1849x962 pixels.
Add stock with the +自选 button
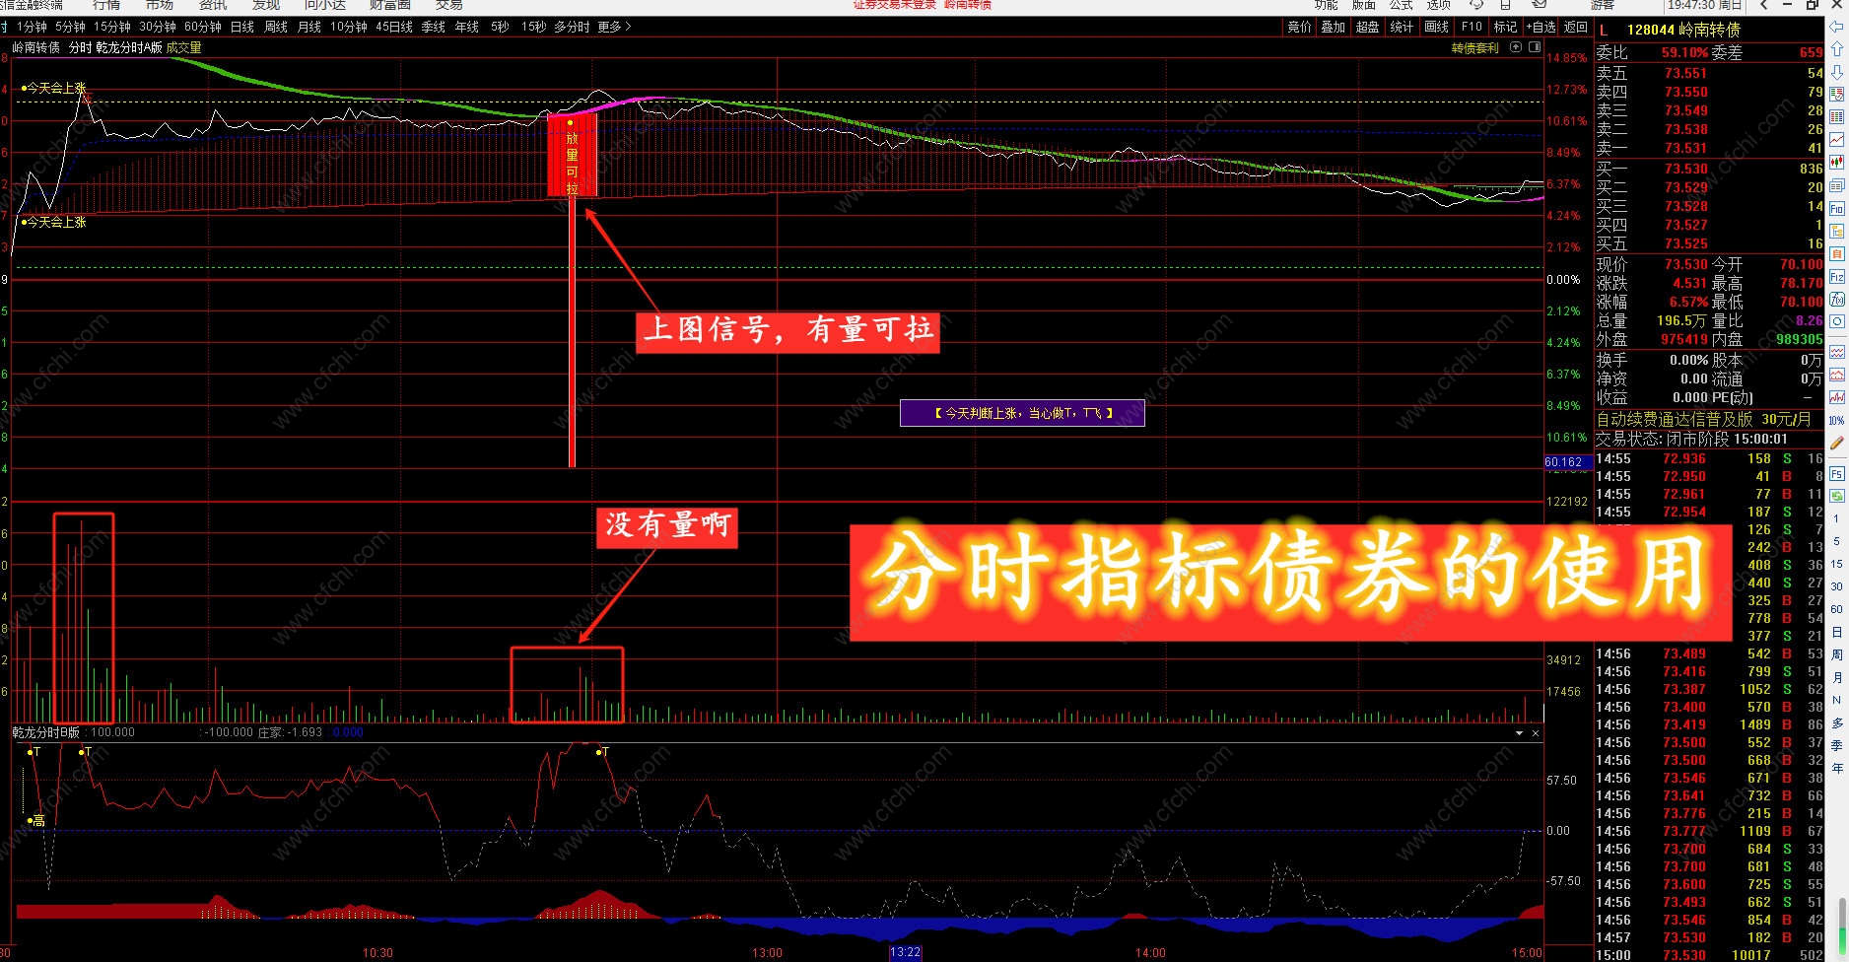pyautogui.click(x=1541, y=27)
